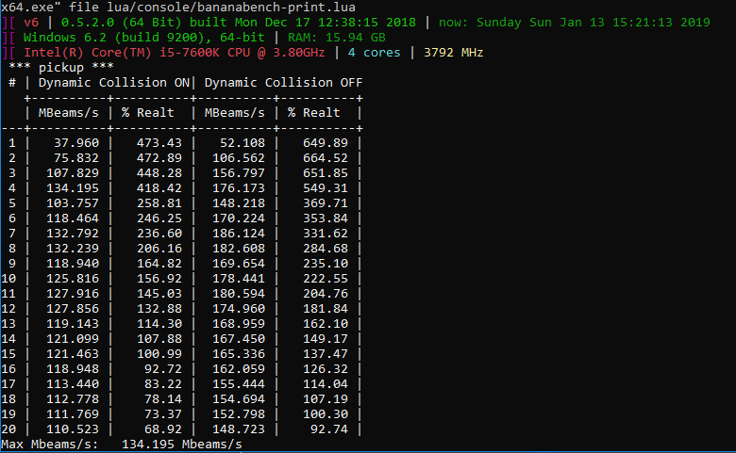This screenshot has width=736, height=453.
Task: Click value '649.89' in row 1
Action: [326, 143]
